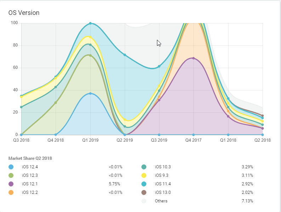Click the iOS 12.3 green legend circle

[x=11, y=175]
